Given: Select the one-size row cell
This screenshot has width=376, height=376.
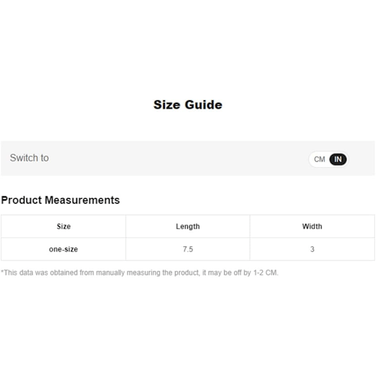Looking at the screenshot, I should click(x=63, y=249).
